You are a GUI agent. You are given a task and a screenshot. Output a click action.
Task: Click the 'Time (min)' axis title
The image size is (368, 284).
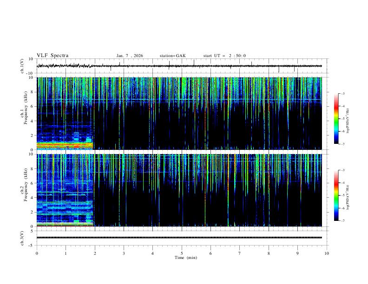pos(186,258)
